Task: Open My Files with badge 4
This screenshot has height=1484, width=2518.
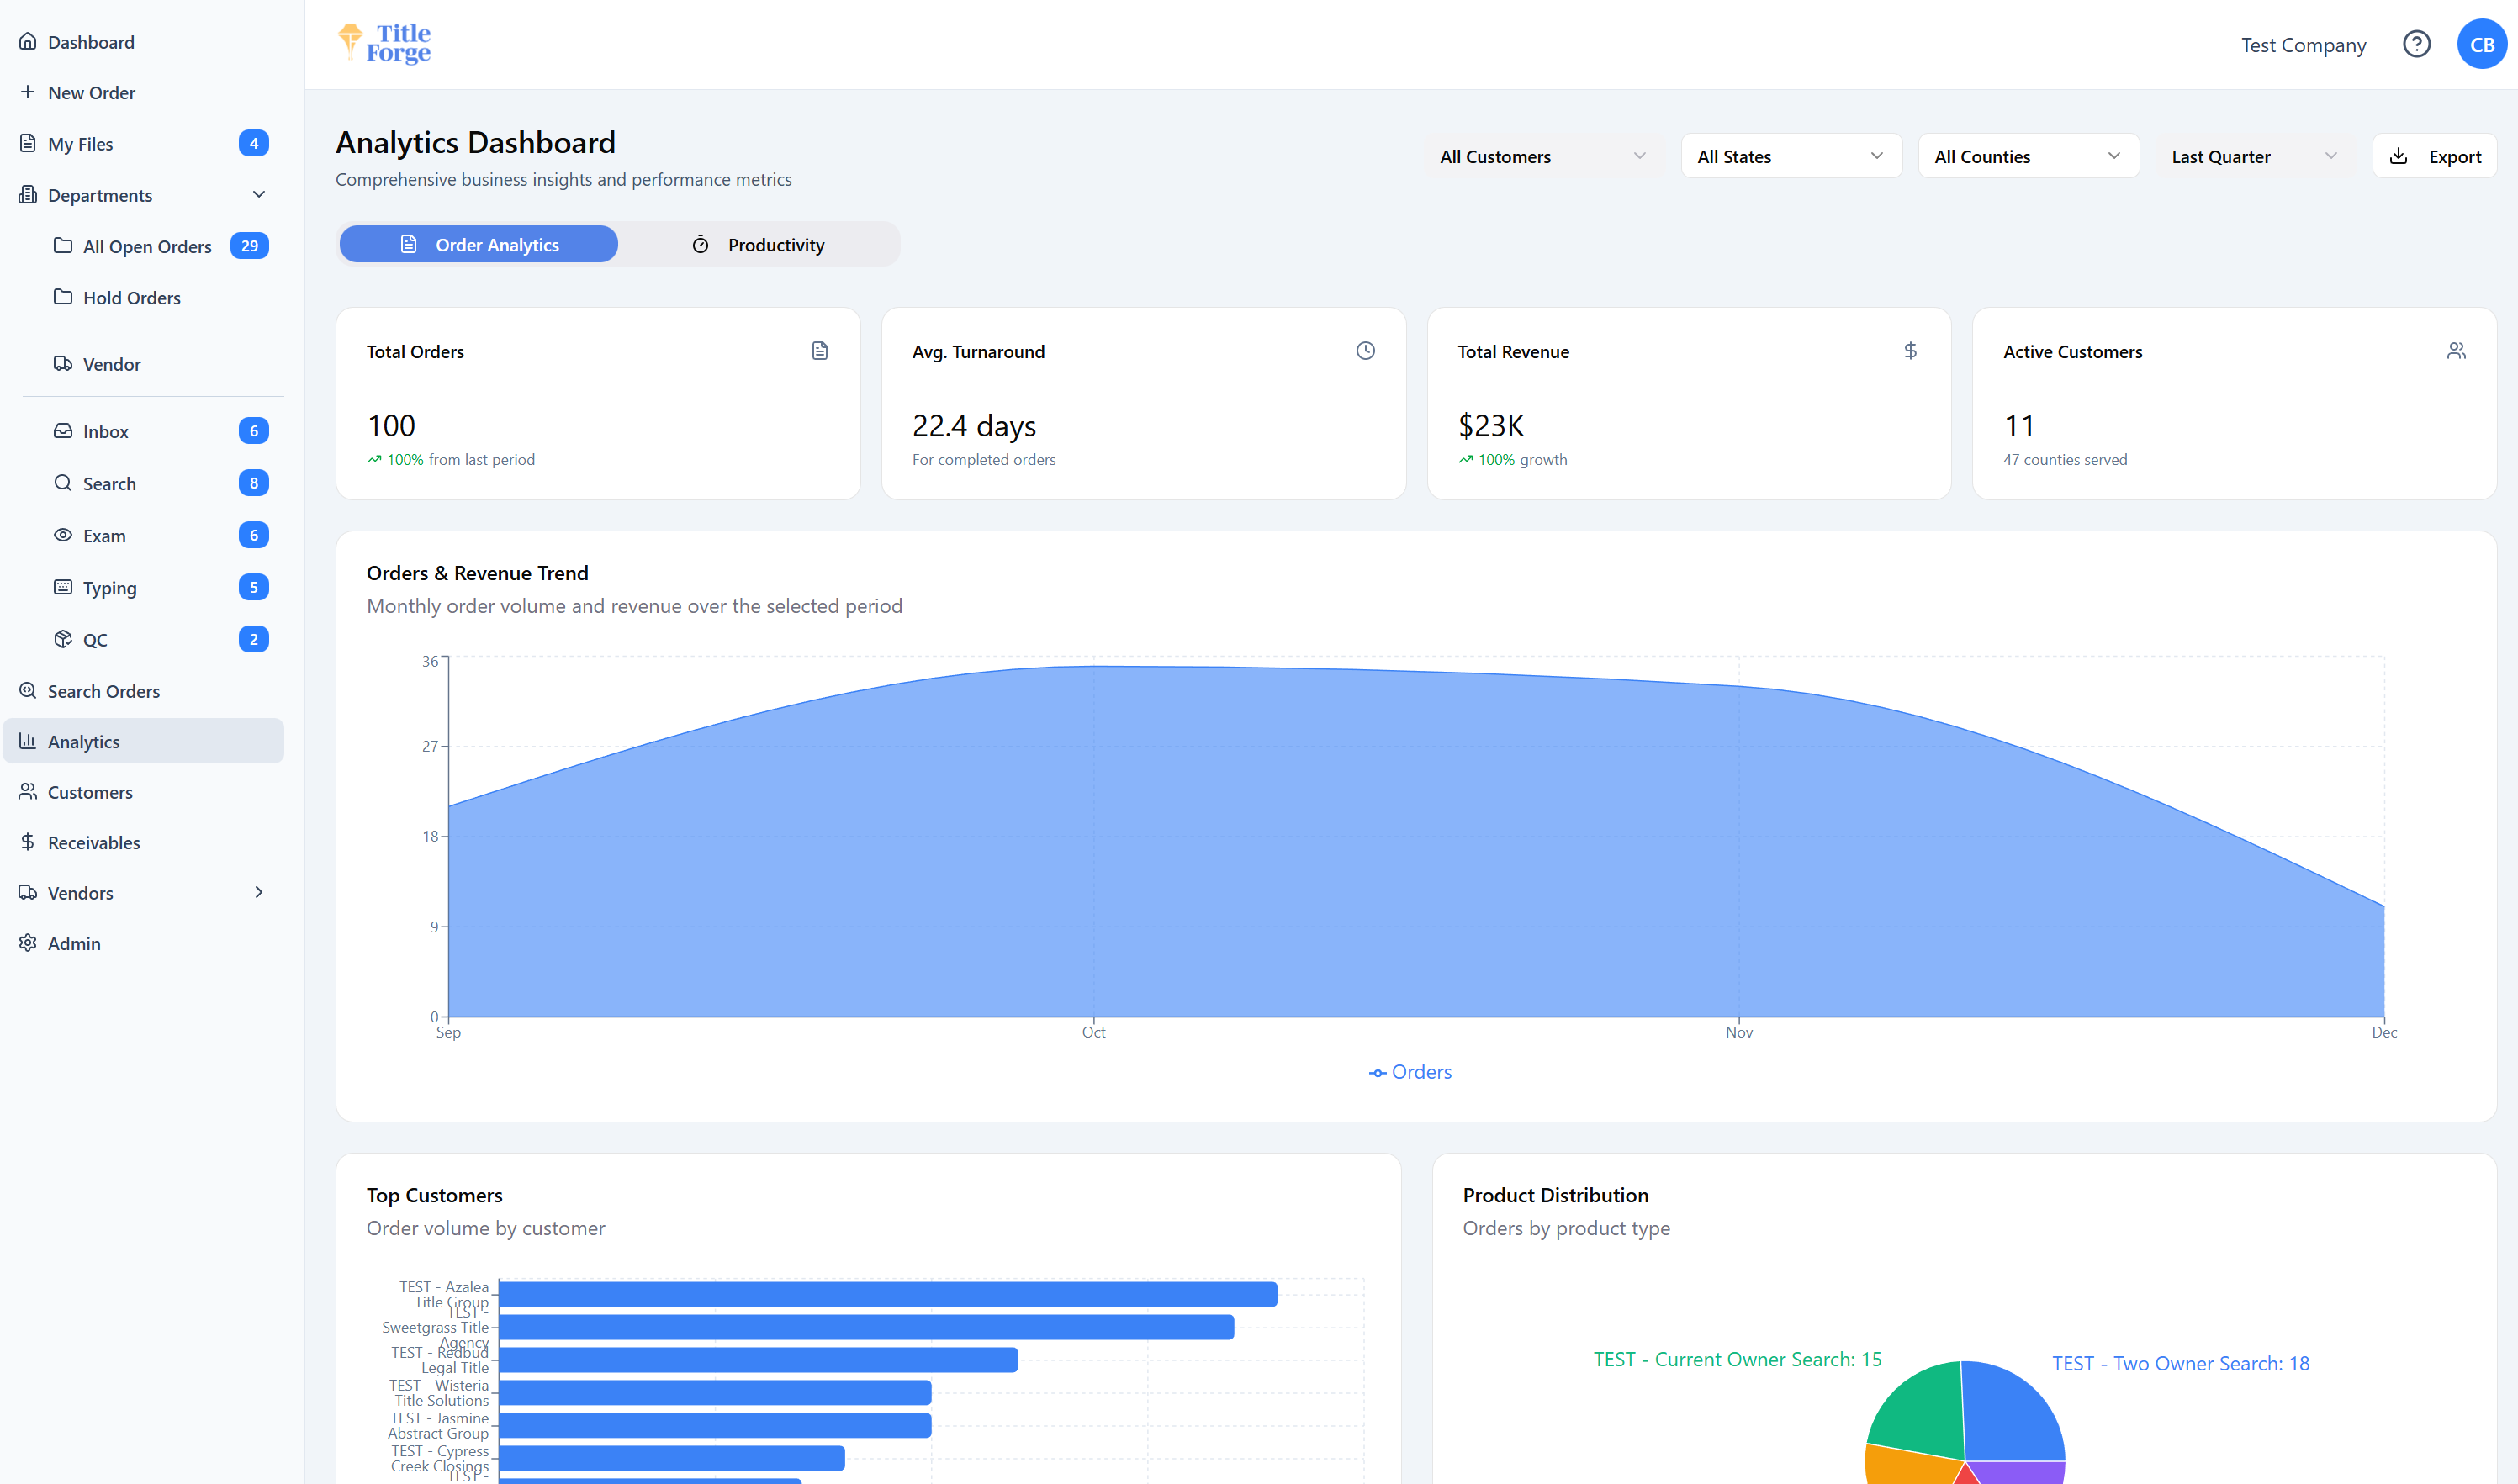Action: 143,143
